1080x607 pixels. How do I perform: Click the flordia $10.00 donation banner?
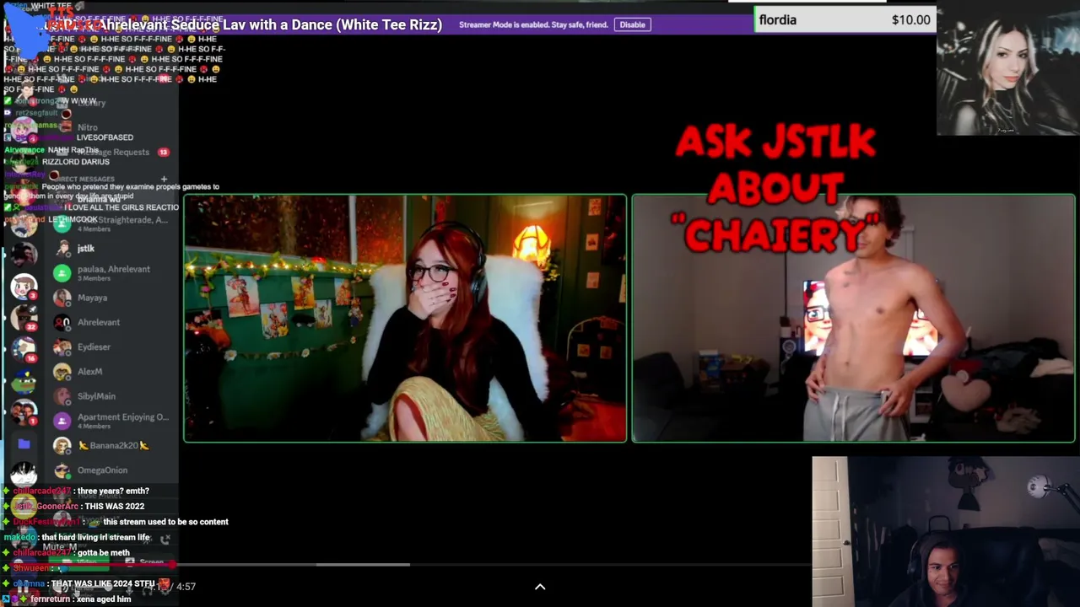pyautogui.click(x=845, y=19)
